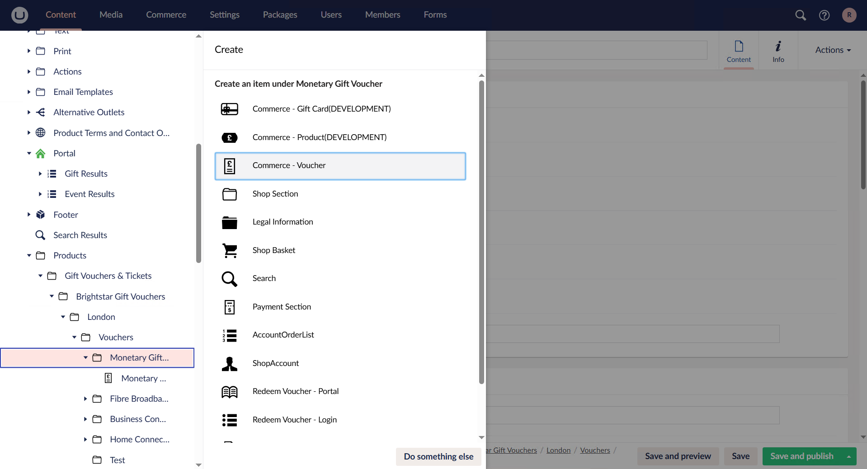The height and width of the screenshot is (469, 867).
Task: Open the Actions dropdown menu
Action: [832, 50]
